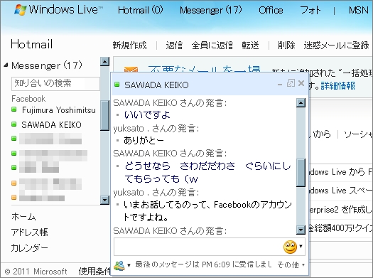Image resolution: width=373 pixels, height=278 pixels.
Task: Click 詳細情報 link in banner
Action: click(x=337, y=85)
